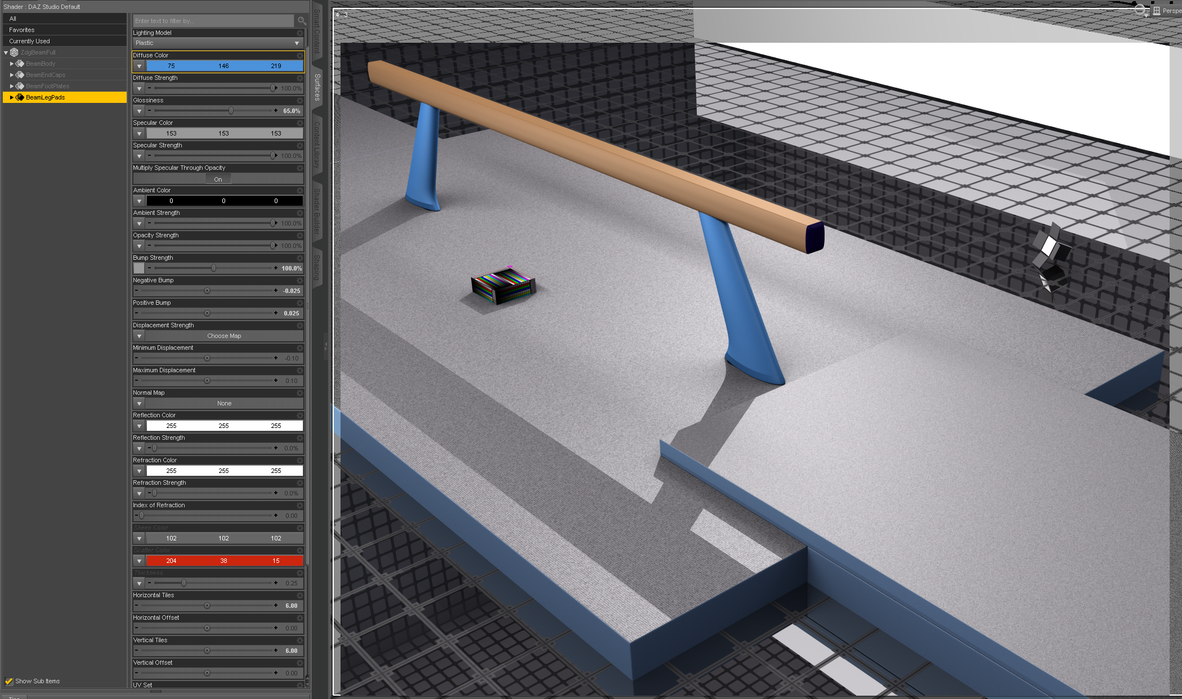1182x699 pixels.
Task: Click Bump Strength map thumbnail icon
Action: click(139, 268)
